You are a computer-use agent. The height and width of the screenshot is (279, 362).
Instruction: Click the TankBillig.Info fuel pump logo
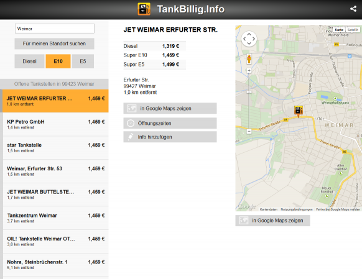point(144,9)
